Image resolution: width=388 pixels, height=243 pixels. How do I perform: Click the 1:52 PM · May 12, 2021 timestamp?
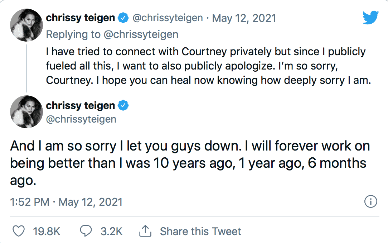pyautogui.click(x=66, y=202)
